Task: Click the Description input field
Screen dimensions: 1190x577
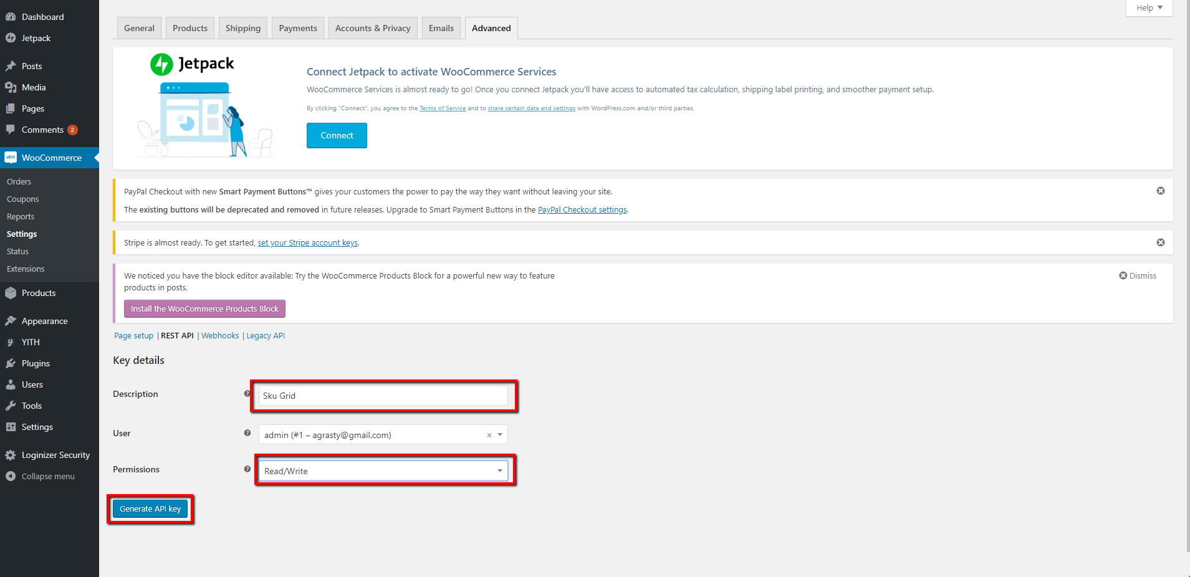Action: pos(383,396)
